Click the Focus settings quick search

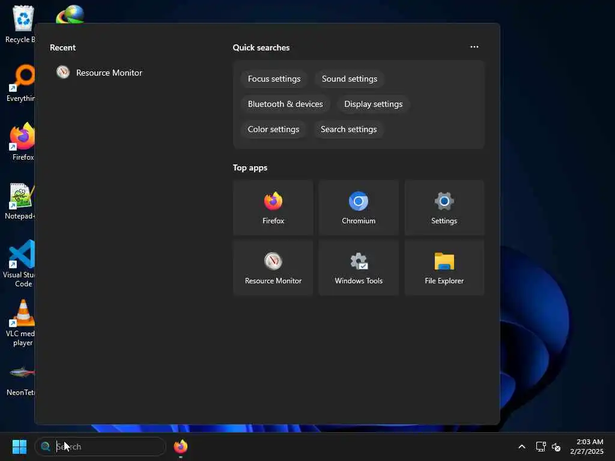point(274,79)
